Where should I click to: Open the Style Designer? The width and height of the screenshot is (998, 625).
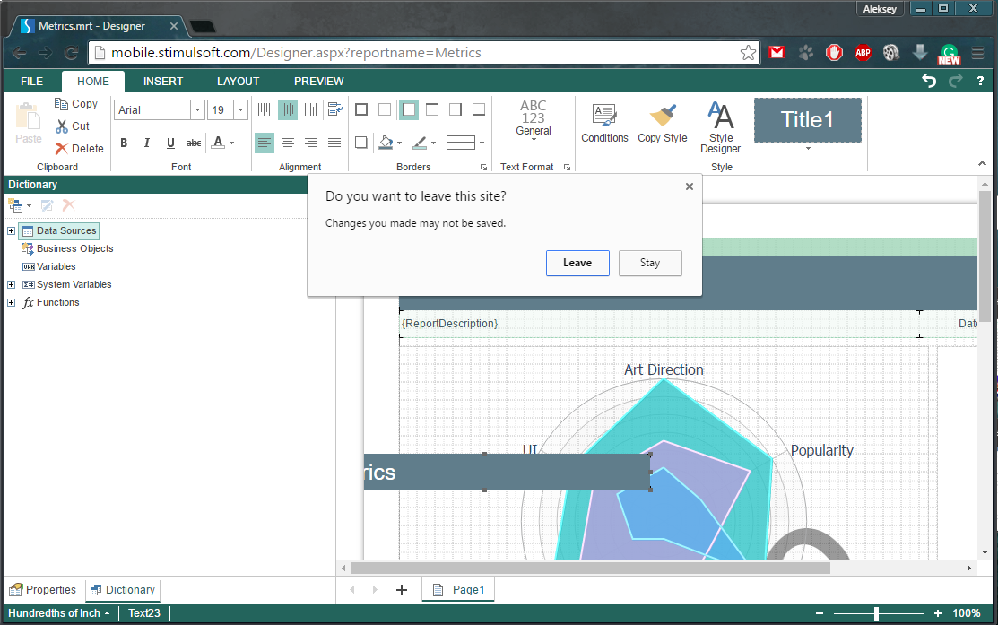pos(721,127)
